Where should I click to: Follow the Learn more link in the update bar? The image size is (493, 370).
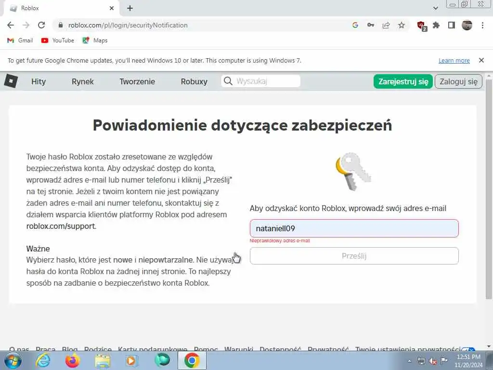[454, 60]
